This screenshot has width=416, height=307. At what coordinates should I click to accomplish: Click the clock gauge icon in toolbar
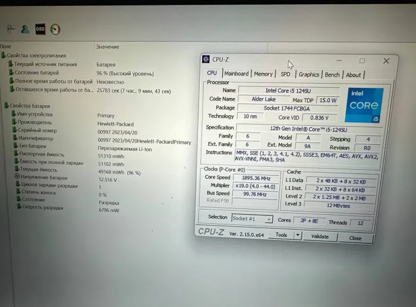click(55, 29)
